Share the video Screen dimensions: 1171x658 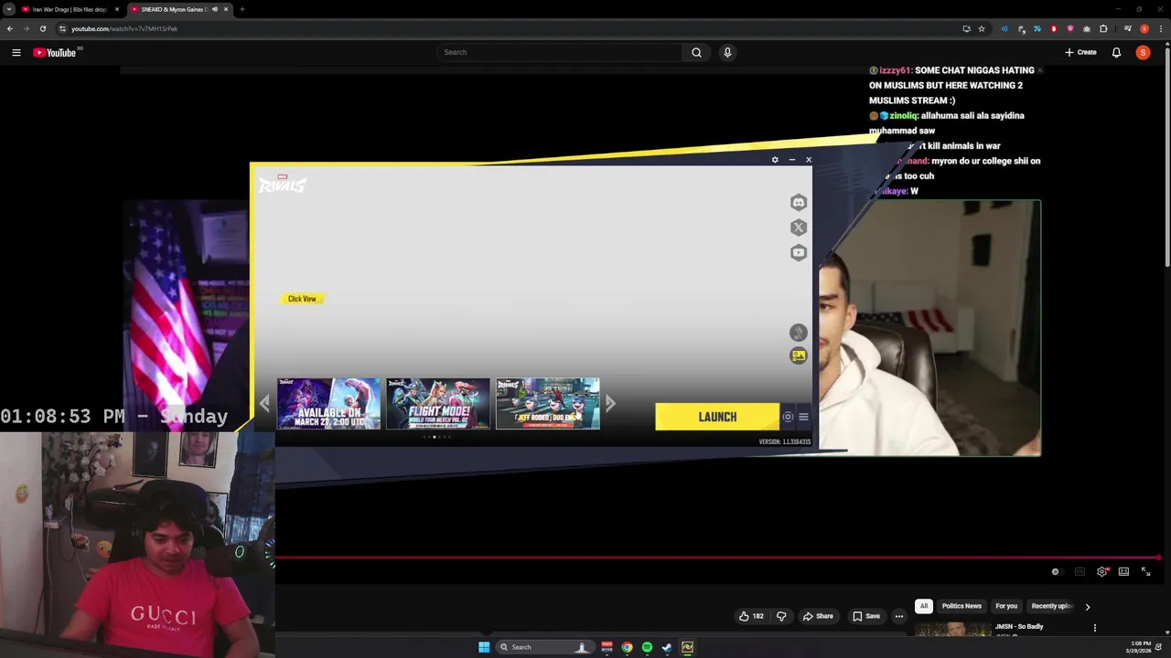(818, 616)
